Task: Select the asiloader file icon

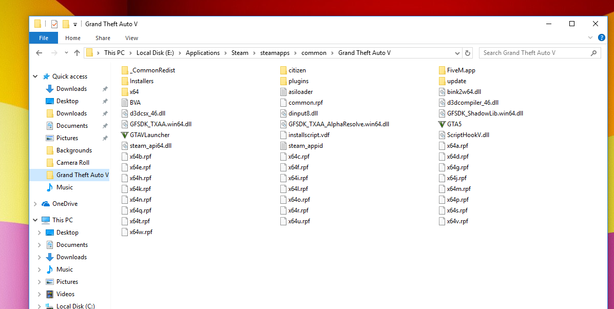Action: tap(283, 92)
